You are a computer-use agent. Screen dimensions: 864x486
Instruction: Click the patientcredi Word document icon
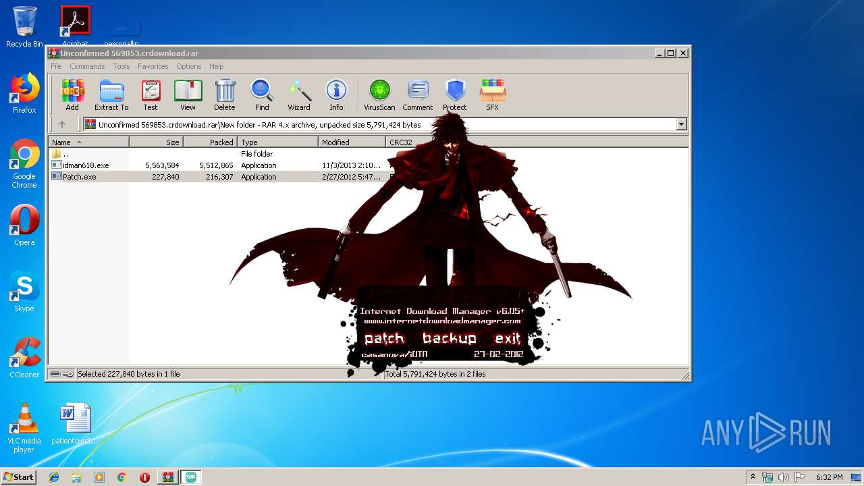click(x=75, y=424)
